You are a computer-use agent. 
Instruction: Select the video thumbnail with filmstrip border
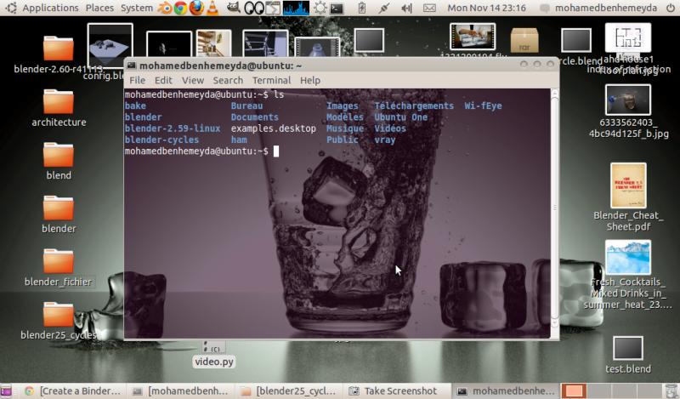tap(473, 37)
